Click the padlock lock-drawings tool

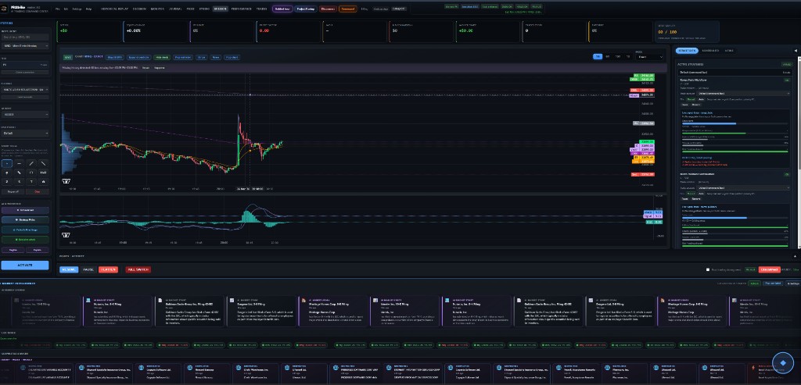pyautogui.click(x=44, y=181)
